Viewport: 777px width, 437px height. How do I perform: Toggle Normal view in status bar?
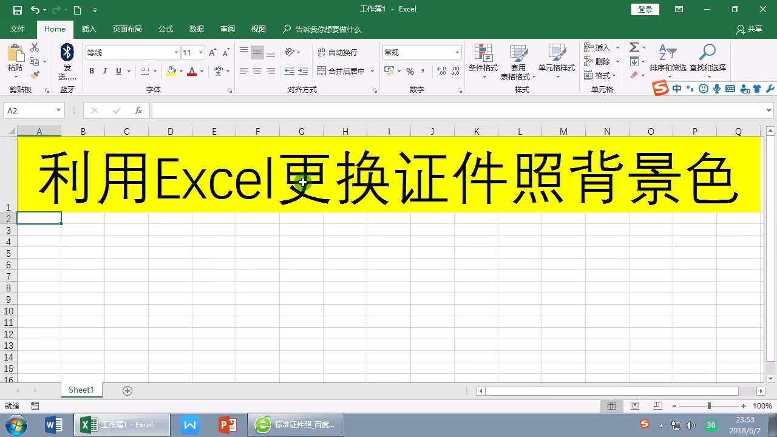point(611,406)
